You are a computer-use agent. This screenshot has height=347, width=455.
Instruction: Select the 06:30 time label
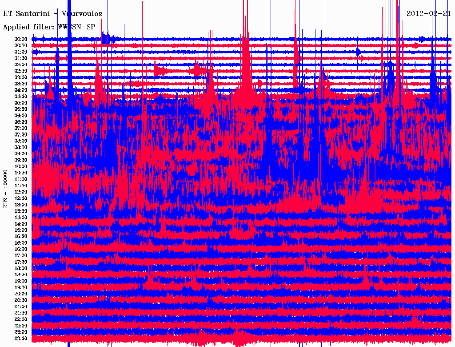tap(21, 122)
